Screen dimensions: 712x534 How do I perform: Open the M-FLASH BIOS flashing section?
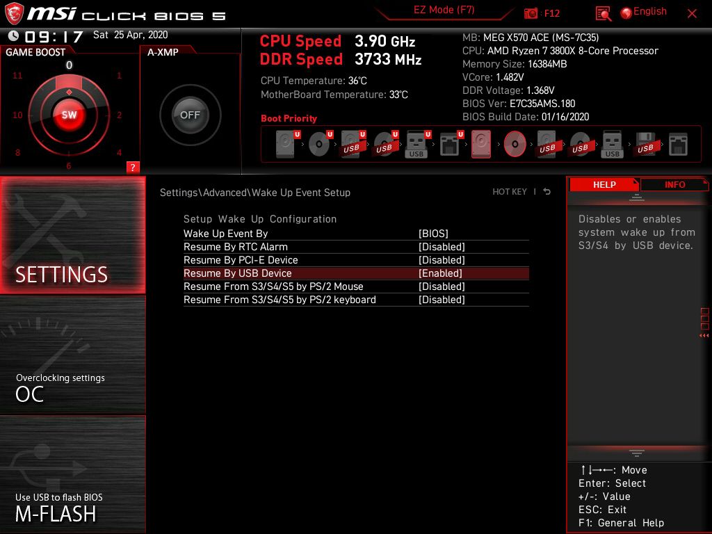coord(72,474)
